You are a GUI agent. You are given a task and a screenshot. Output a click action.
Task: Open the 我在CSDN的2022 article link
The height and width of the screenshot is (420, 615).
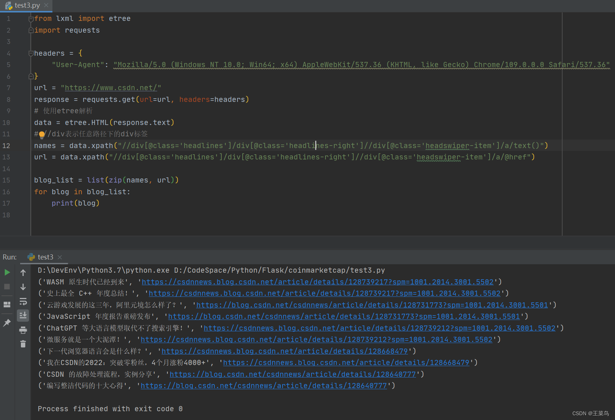click(346, 362)
